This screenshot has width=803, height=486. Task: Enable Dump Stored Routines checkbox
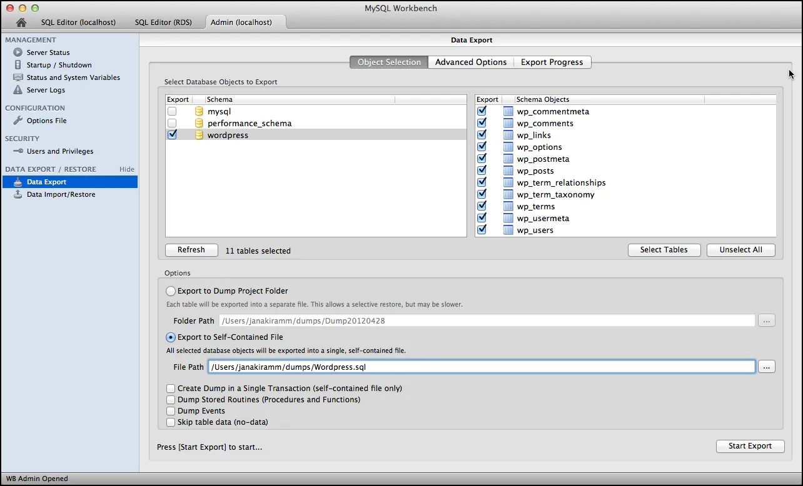tap(171, 400)
